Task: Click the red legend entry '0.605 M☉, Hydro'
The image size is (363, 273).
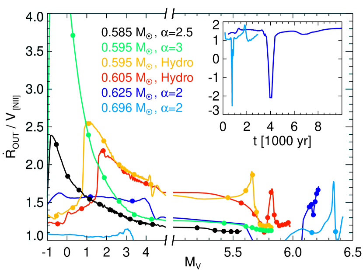Action: [x=147, y=77]
